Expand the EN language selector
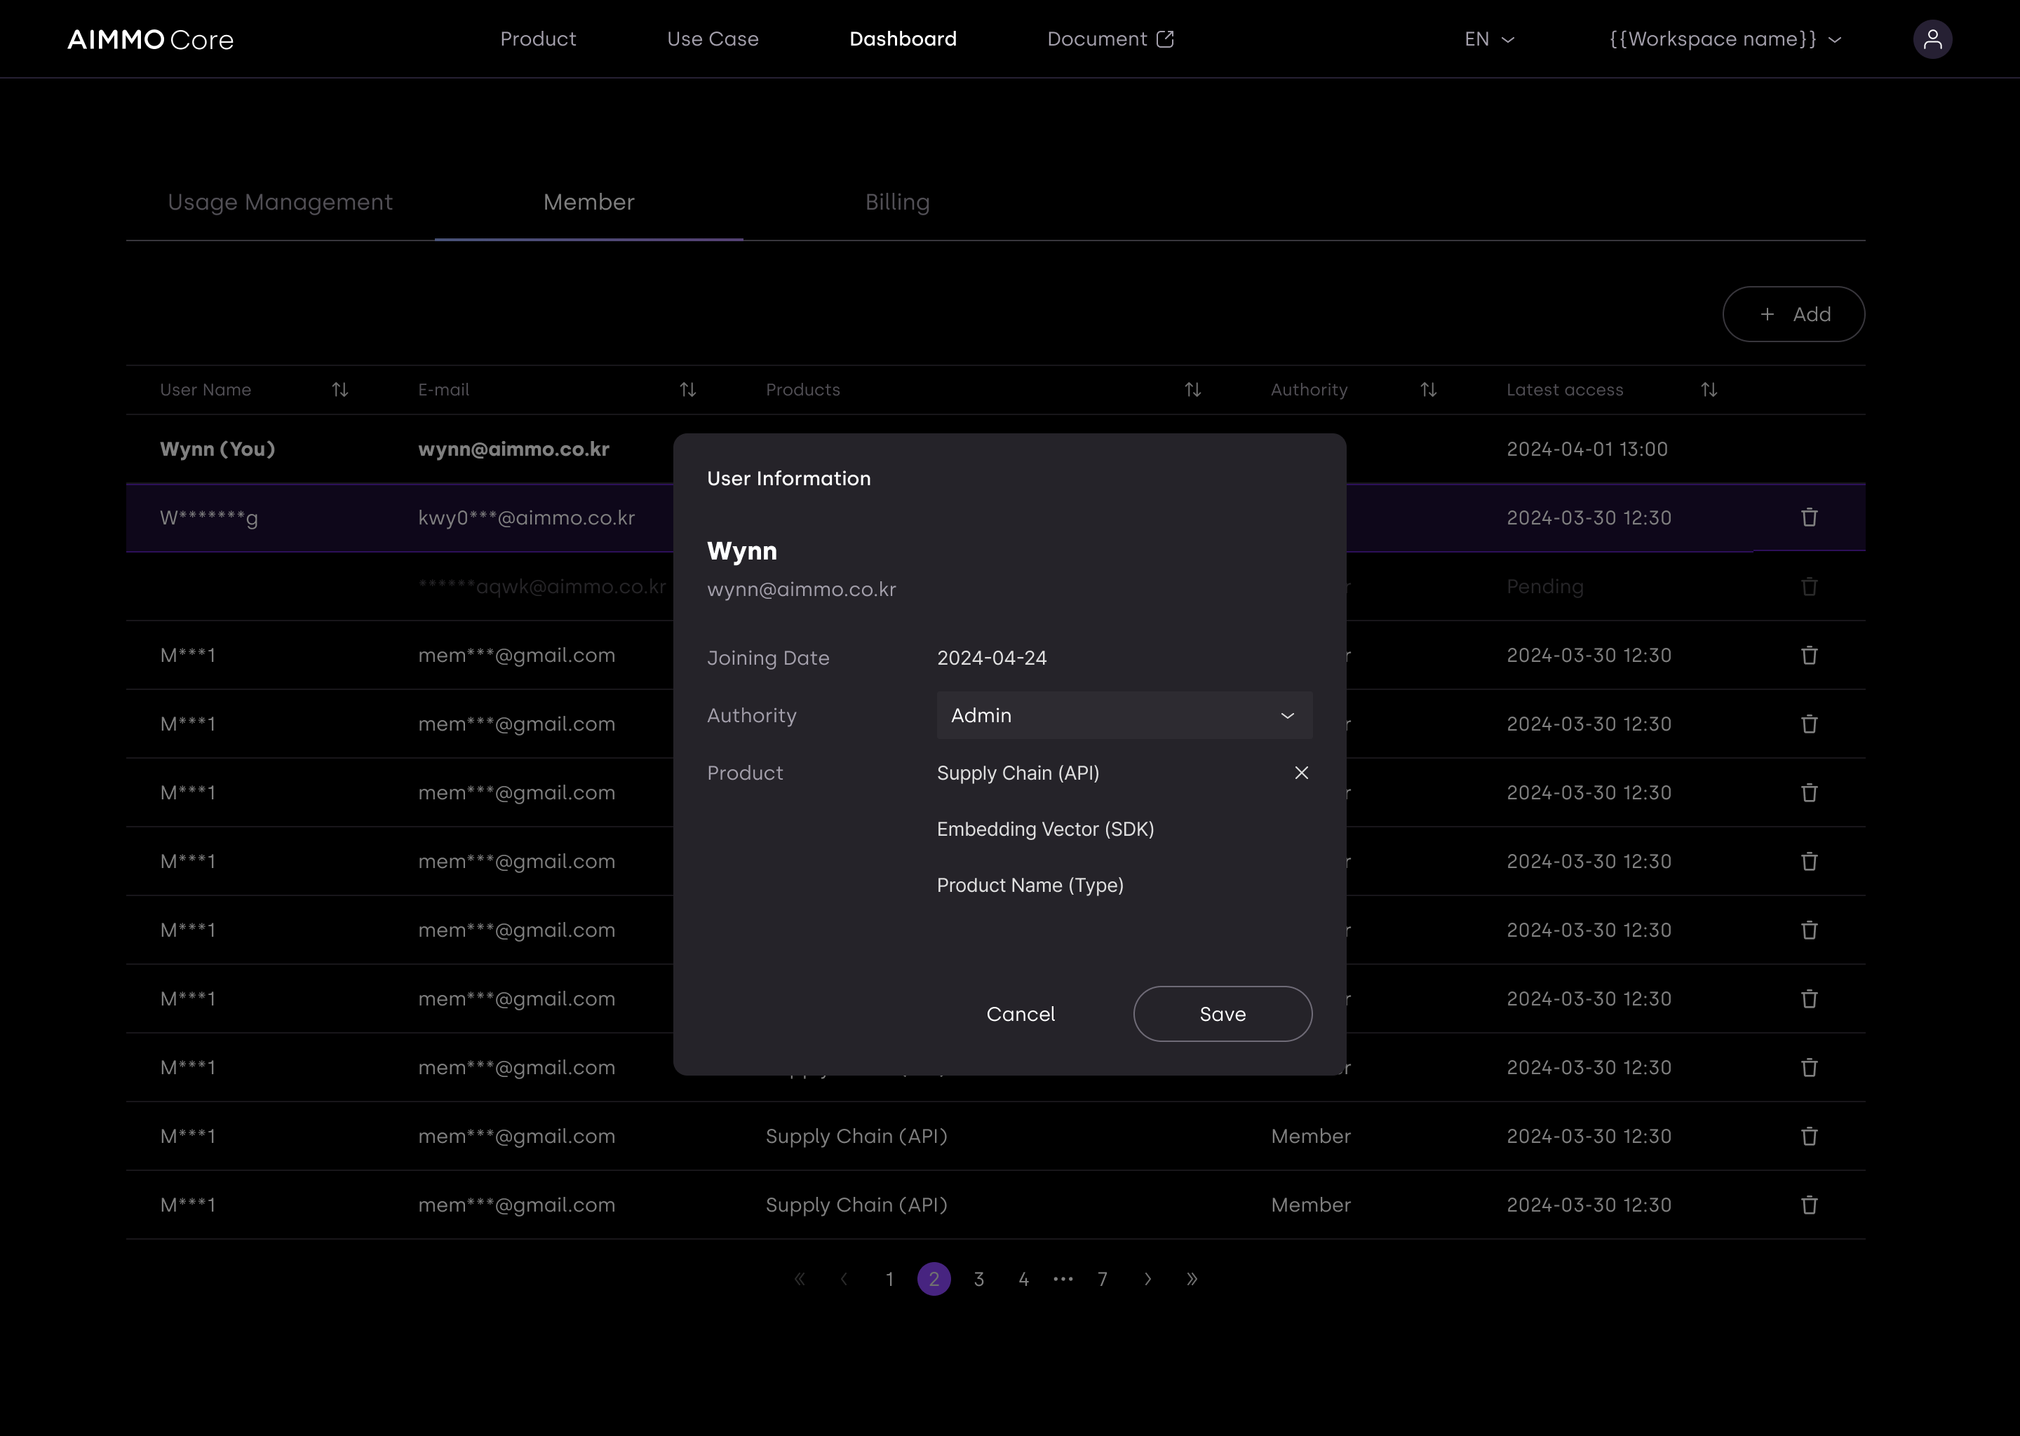The image size is (2020, 1436). (x=1489, y=39)
